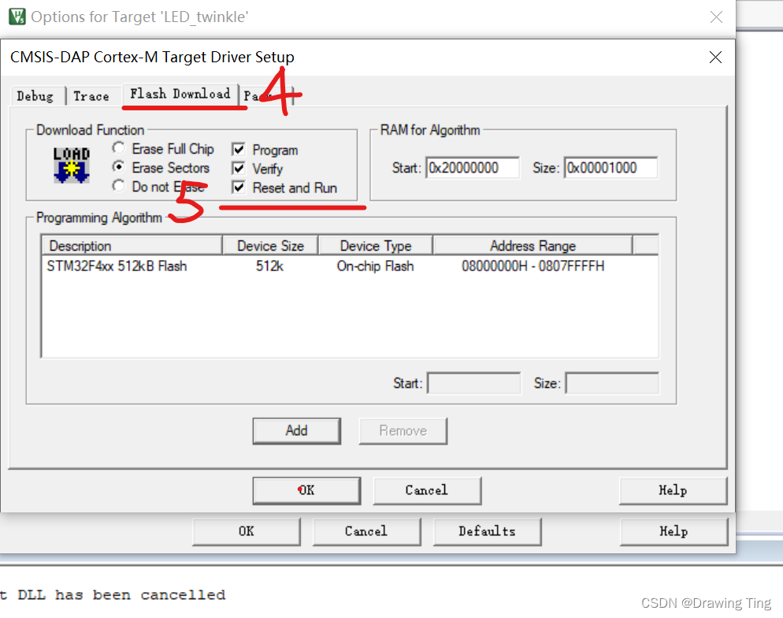Close the Options for Target window
This screenshot has height=618, width=783.
click(716, 17)
